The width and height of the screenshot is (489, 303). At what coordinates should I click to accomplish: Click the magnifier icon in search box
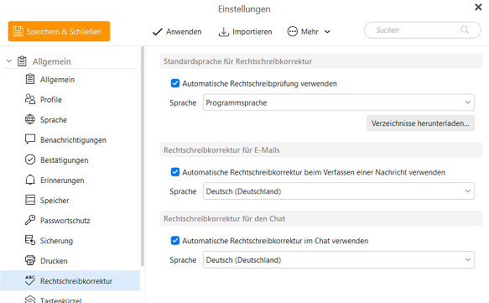tap(465, 30)
